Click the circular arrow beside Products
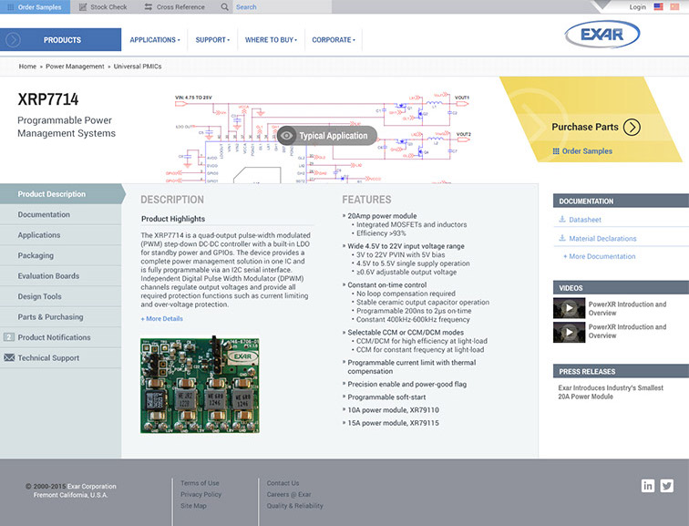Viewport: 689px width, 526px height. [13, 40]
